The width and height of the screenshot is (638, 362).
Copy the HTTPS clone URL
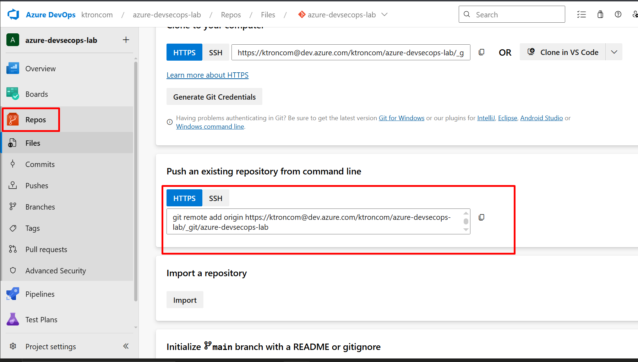pyautogui.click(x=481, y=52)
